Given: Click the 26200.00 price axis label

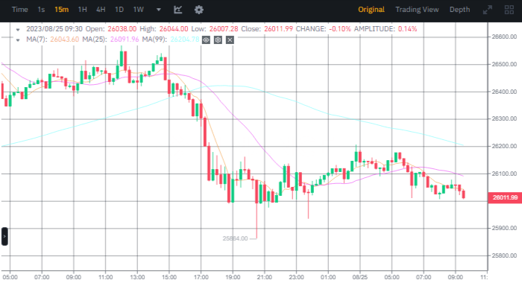Looking at the screenshot, I should [x=504, y=146].
